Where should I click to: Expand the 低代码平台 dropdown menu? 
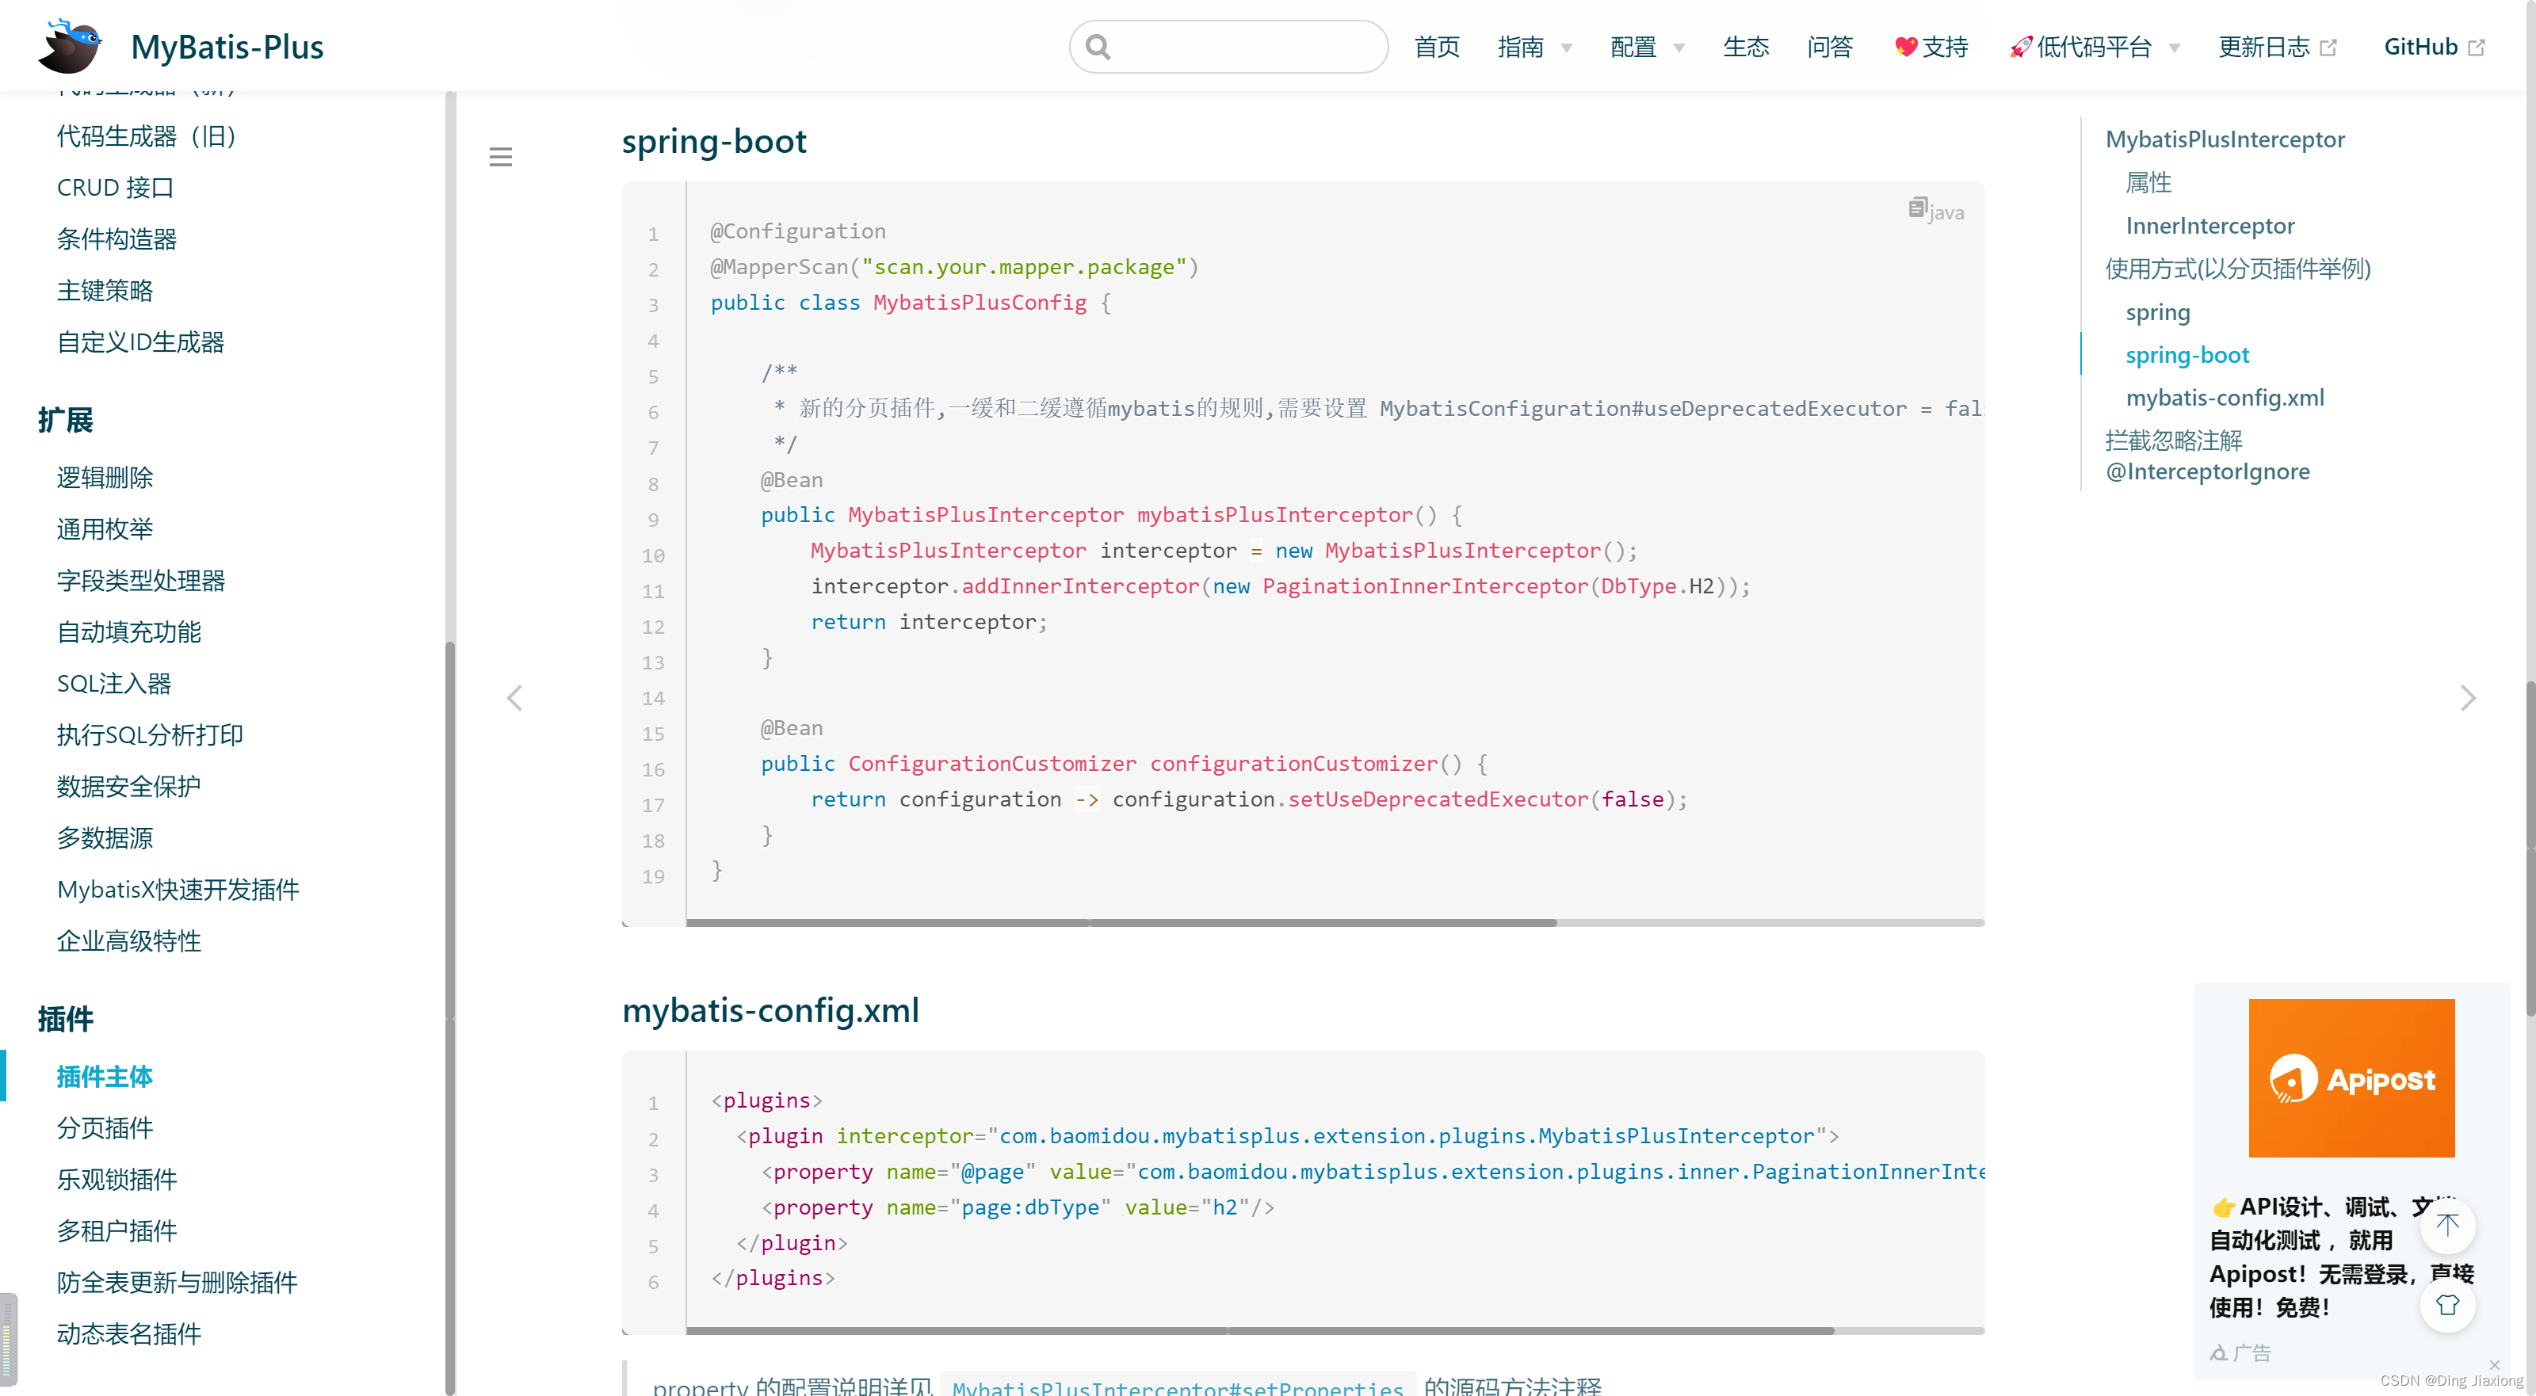coord(2094,46)
